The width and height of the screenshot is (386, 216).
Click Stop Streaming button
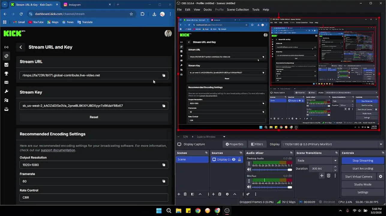click(x=363, y=160)
